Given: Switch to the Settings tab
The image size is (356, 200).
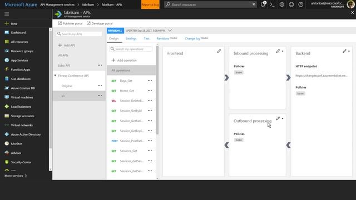Looking at the screenshot, I should 131,38.
